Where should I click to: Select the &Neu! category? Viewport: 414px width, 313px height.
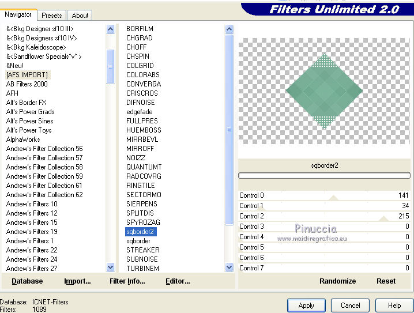14,66
